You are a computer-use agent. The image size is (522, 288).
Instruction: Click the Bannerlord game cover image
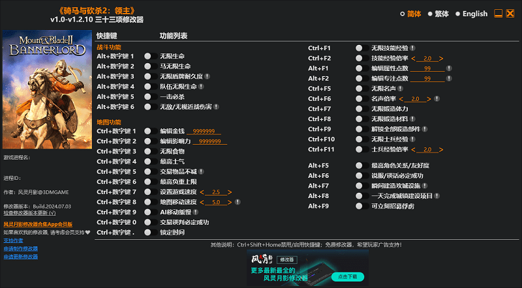click(47, 89)
